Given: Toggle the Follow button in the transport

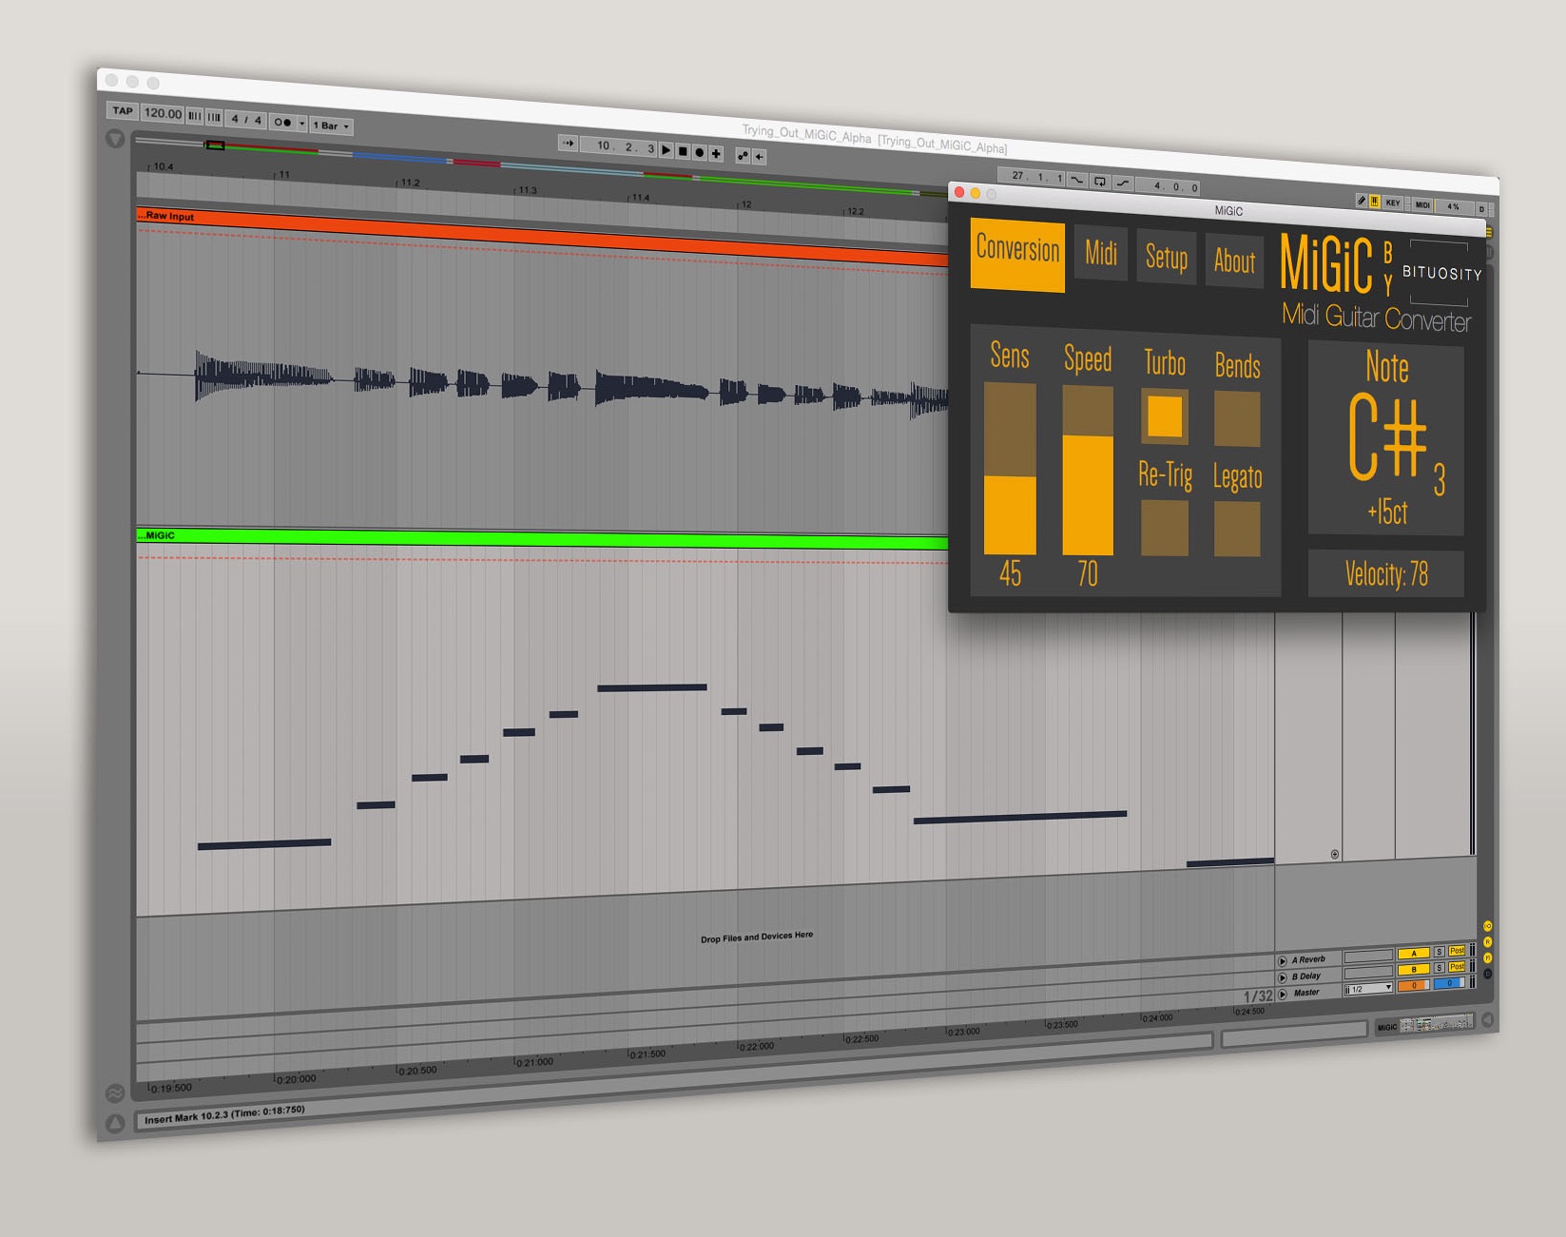Looking at the screenshot, I should [569, 144].
